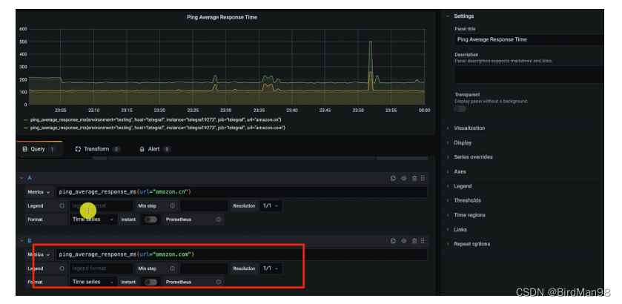Collapse query A row chevron
This screenshot has width=622, height=304.
pos(21,178)
